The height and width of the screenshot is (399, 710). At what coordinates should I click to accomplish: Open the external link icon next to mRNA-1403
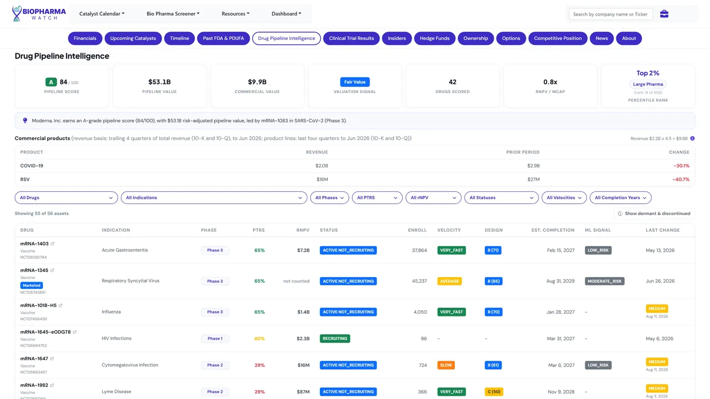53,244
